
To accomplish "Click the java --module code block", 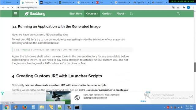I will [73, 50].
